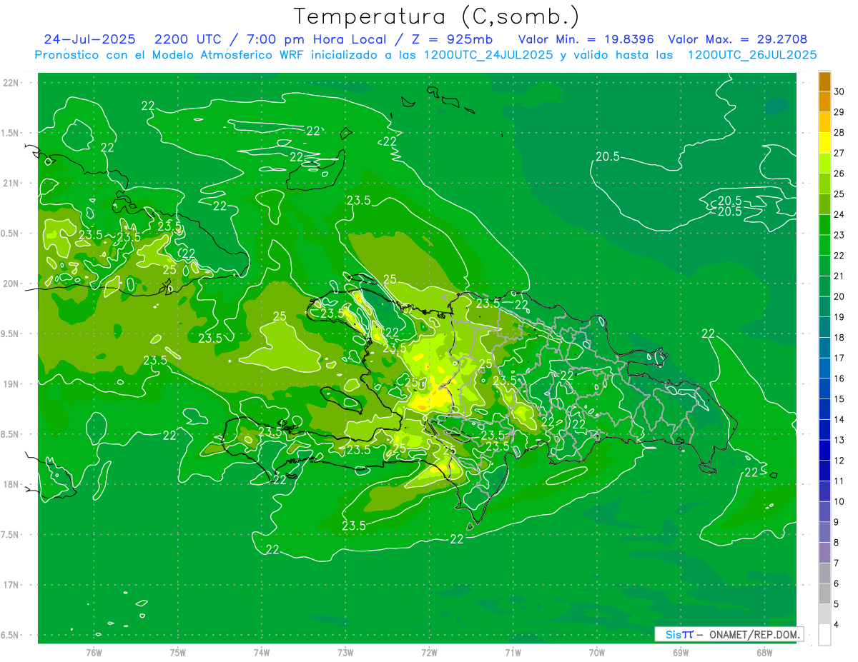Image resolution: width=858 pixels, height=662 pixels.
Task: Click the gray swatch between 5 and 6
Action: pos(824,593)
